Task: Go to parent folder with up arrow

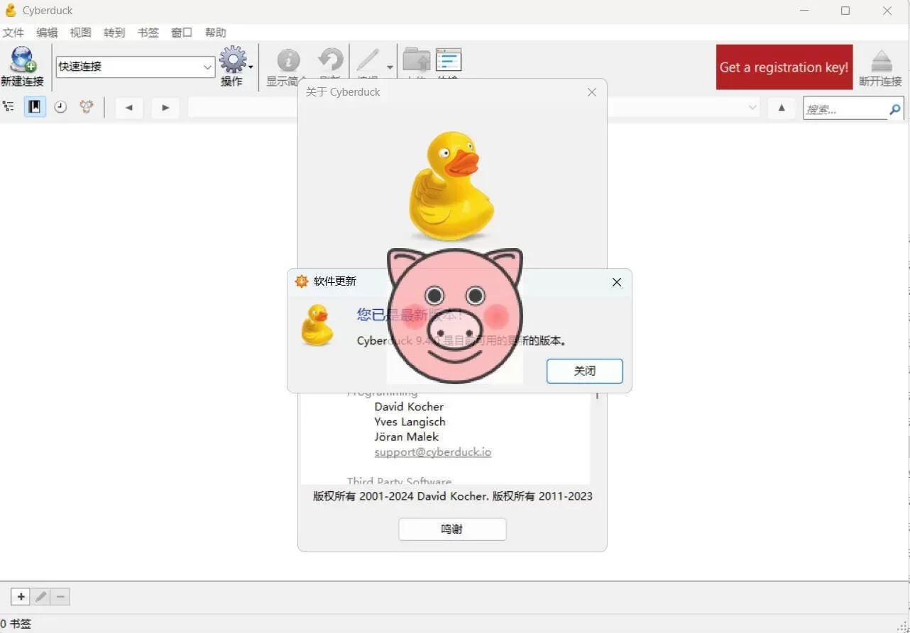Action: pos(782,108)
